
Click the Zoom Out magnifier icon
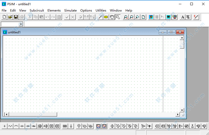132,17
